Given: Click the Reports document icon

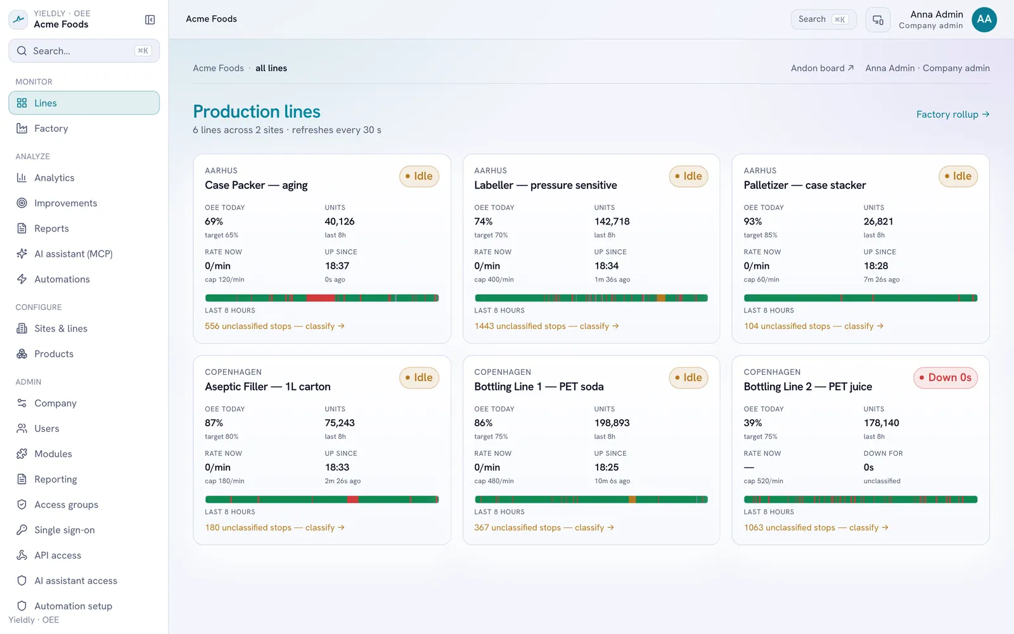Looking at the screenshot, I should (22, 228).
